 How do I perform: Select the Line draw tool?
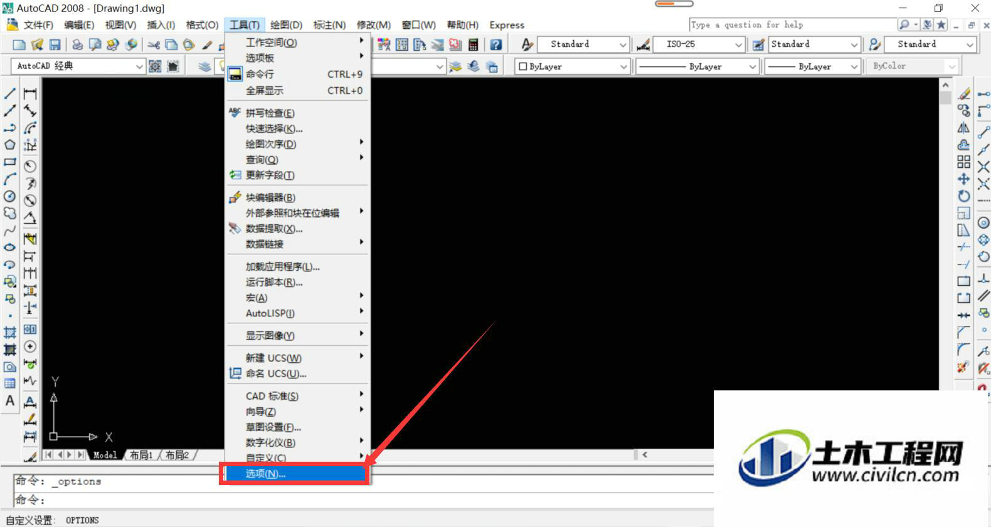(x=10, y=93)
